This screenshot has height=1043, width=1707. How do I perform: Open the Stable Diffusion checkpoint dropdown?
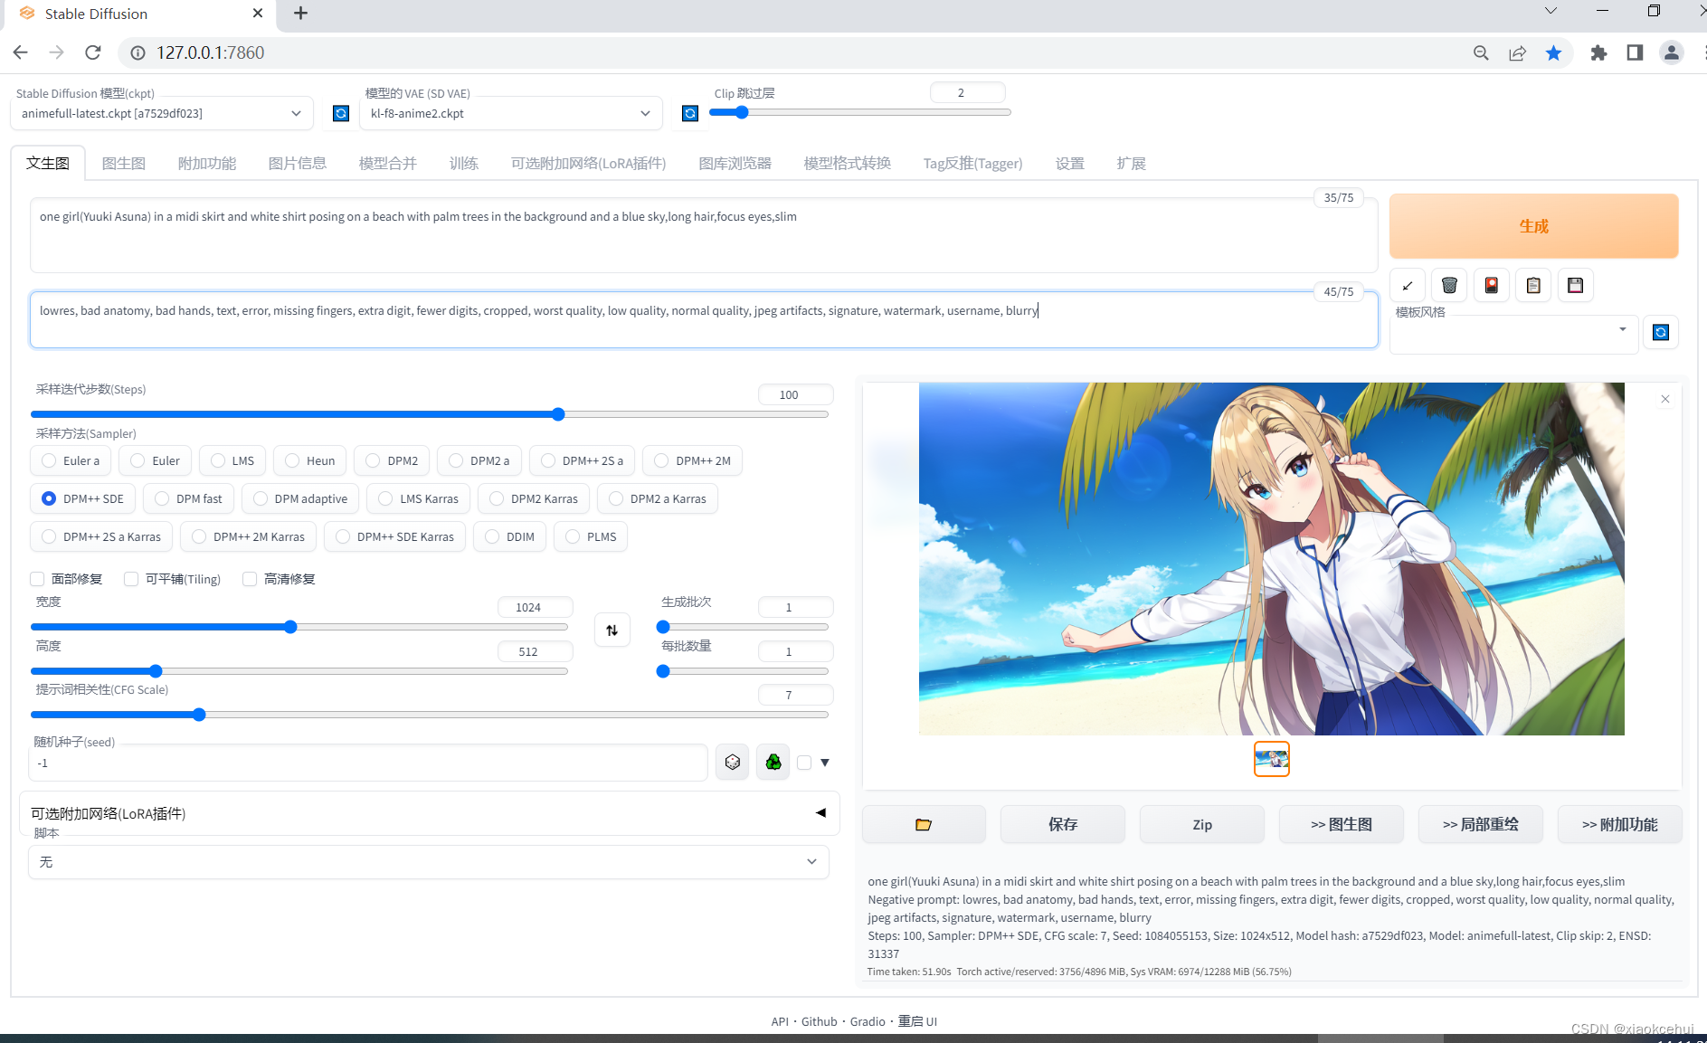(162, 113)
